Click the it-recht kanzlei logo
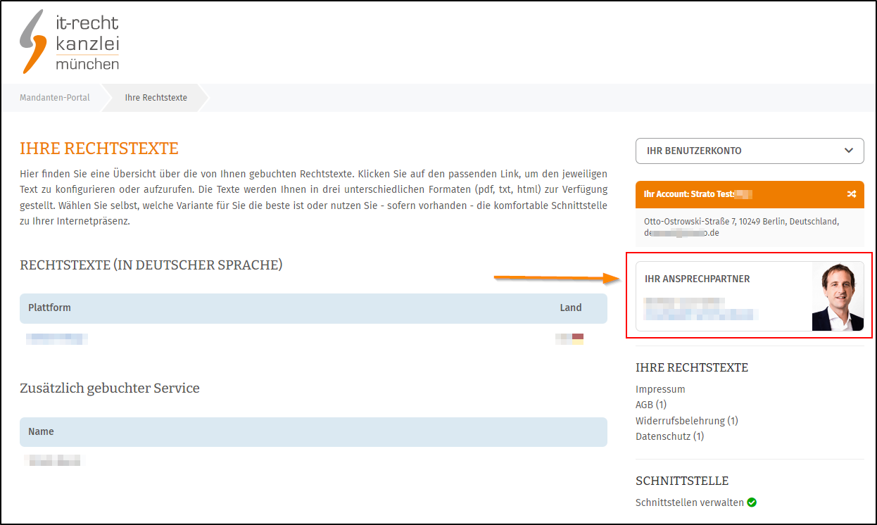 coord(68,40)
